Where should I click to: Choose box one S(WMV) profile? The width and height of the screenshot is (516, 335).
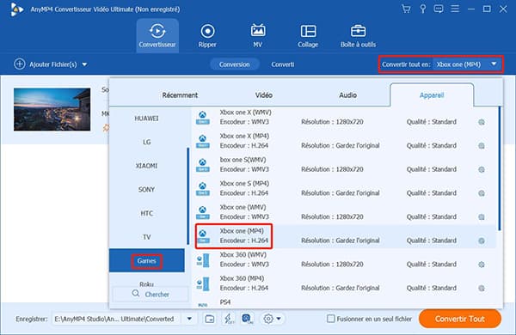(343, 165)
